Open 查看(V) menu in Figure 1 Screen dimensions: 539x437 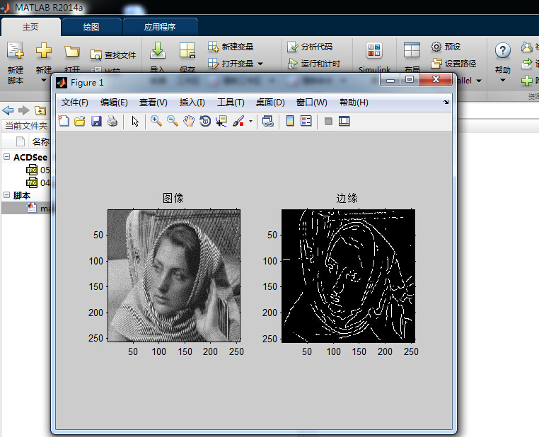[x=153, y=103]
